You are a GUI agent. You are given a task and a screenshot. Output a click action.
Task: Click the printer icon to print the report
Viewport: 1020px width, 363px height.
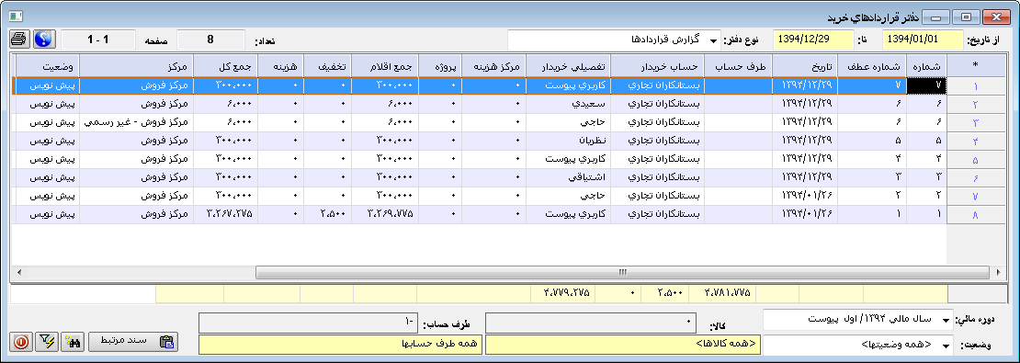tap(19, 39)
